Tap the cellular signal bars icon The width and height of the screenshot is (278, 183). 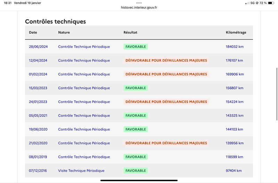(x=247, y=3)
